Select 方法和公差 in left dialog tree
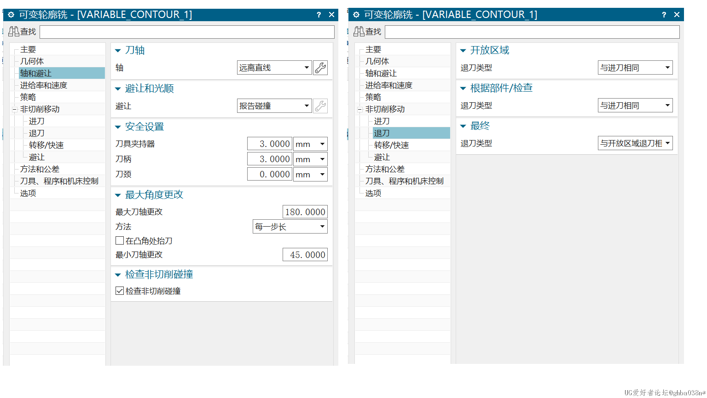 click(x=40, y=169)
